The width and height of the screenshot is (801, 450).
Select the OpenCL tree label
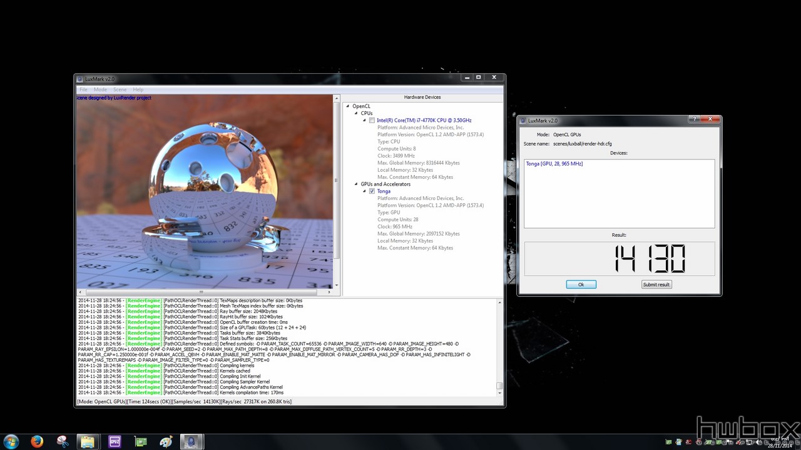(361, 106)
